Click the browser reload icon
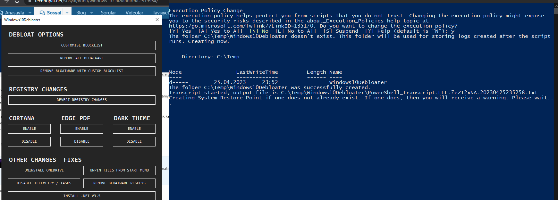Image resolution: width=558 pixels, height=200 pixels. [x=17, y=1]
